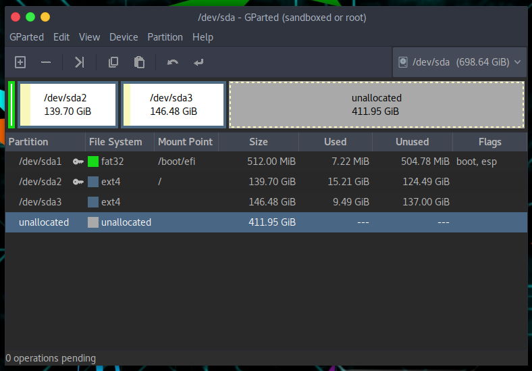Click the Resize/Move partition toolbar icon
Screen dimensions: 532x371
tap(79, 62)
